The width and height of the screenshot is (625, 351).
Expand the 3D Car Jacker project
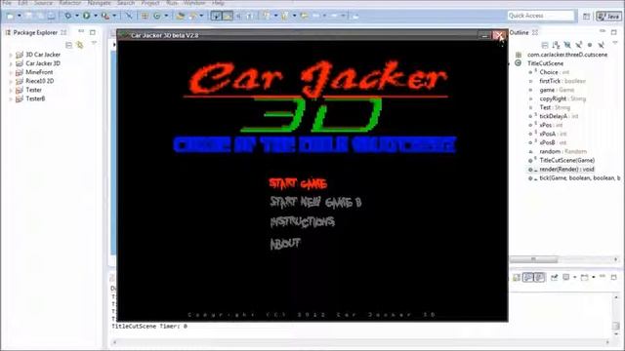coord(11,55)
